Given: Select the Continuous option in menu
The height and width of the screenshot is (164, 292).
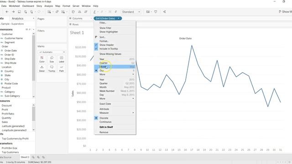Looking at the screenshot, I should [x=115, y=122].
